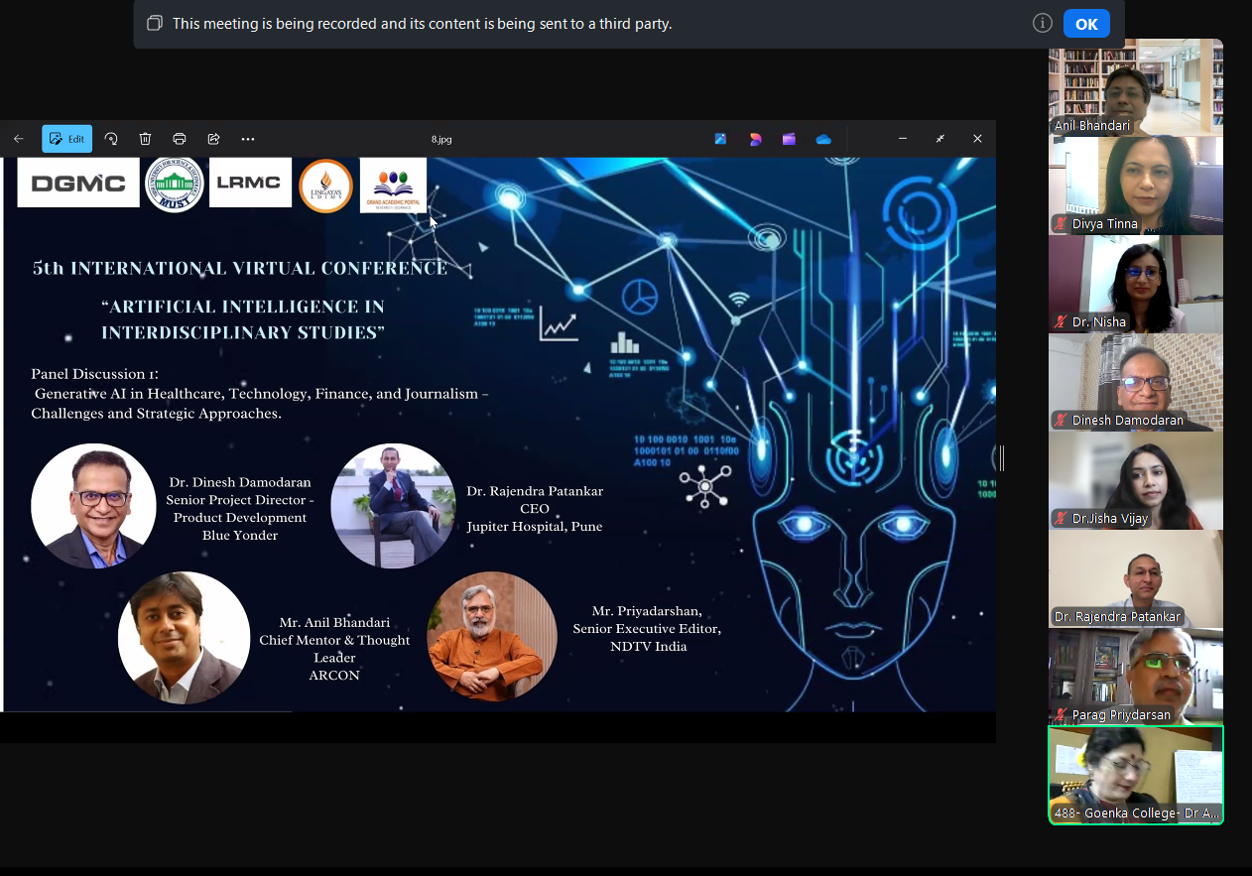
Task: Select Dr.Jisha Vijay's video tile
Action: pos(1136,480)
